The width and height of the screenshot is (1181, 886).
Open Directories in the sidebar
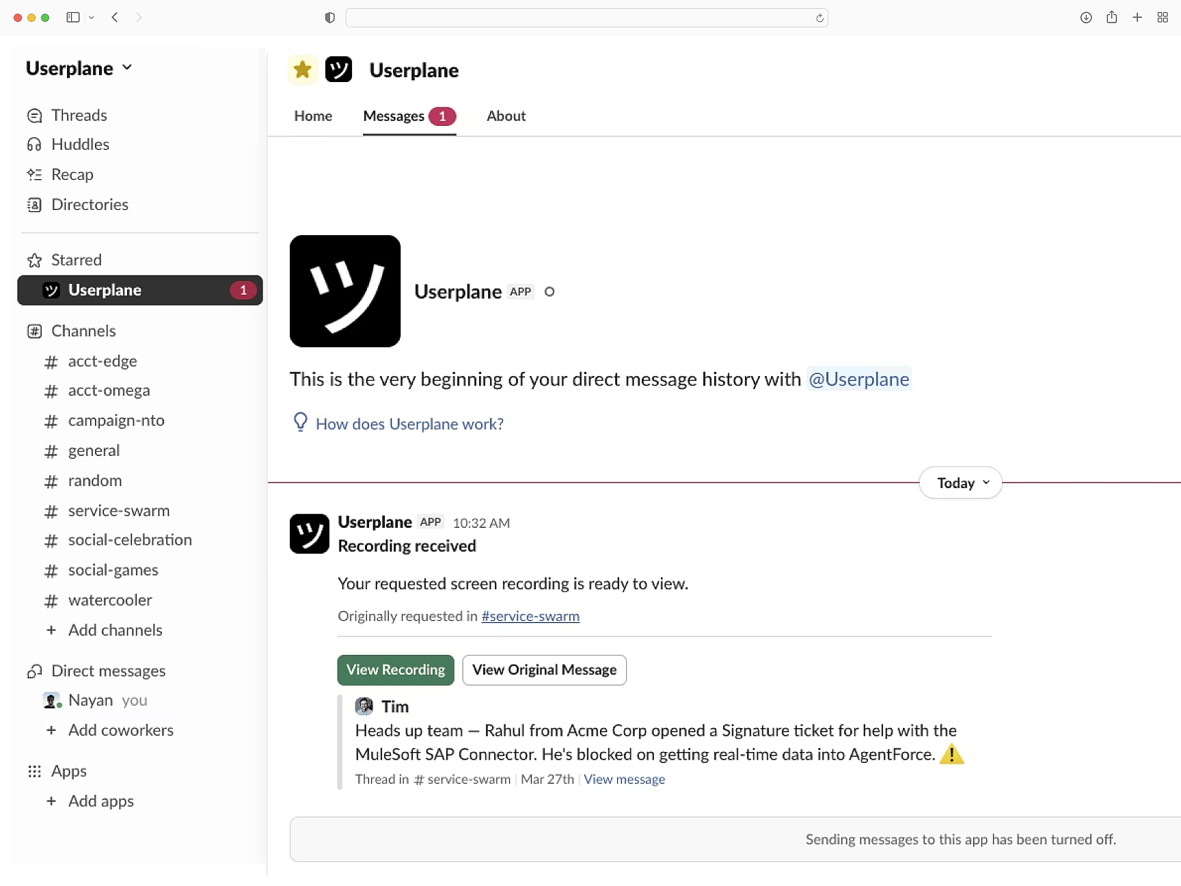(x=90, y=204)
